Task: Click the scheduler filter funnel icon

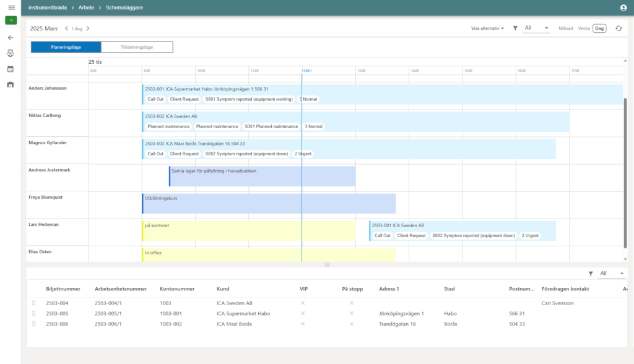Action: tap(515, 28)
